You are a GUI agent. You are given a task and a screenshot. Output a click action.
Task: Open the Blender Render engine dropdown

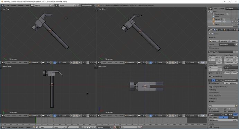click(88, 5)
